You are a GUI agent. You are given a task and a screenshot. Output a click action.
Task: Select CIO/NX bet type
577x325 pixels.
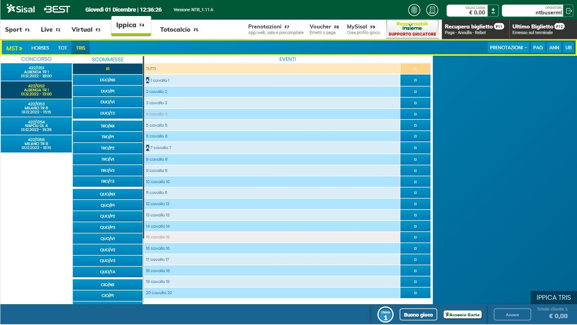pos(108,285)
